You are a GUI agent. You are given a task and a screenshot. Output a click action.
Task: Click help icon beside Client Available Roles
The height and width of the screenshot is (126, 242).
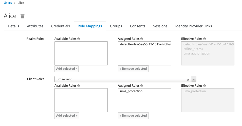point(79,86)
